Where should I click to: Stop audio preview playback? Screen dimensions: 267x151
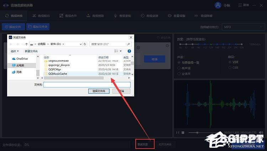click(x=183, y=132)
